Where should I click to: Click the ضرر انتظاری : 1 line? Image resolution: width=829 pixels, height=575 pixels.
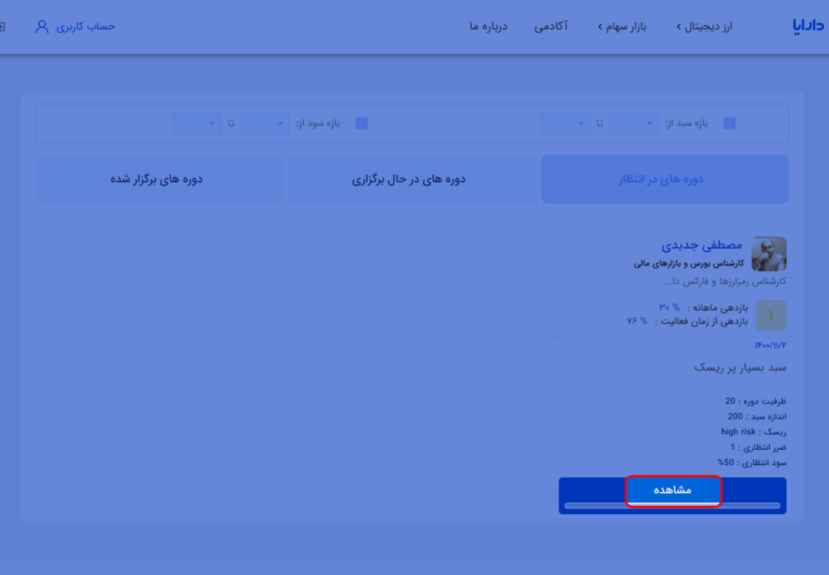pyautogui.click(x=758, y=447)
